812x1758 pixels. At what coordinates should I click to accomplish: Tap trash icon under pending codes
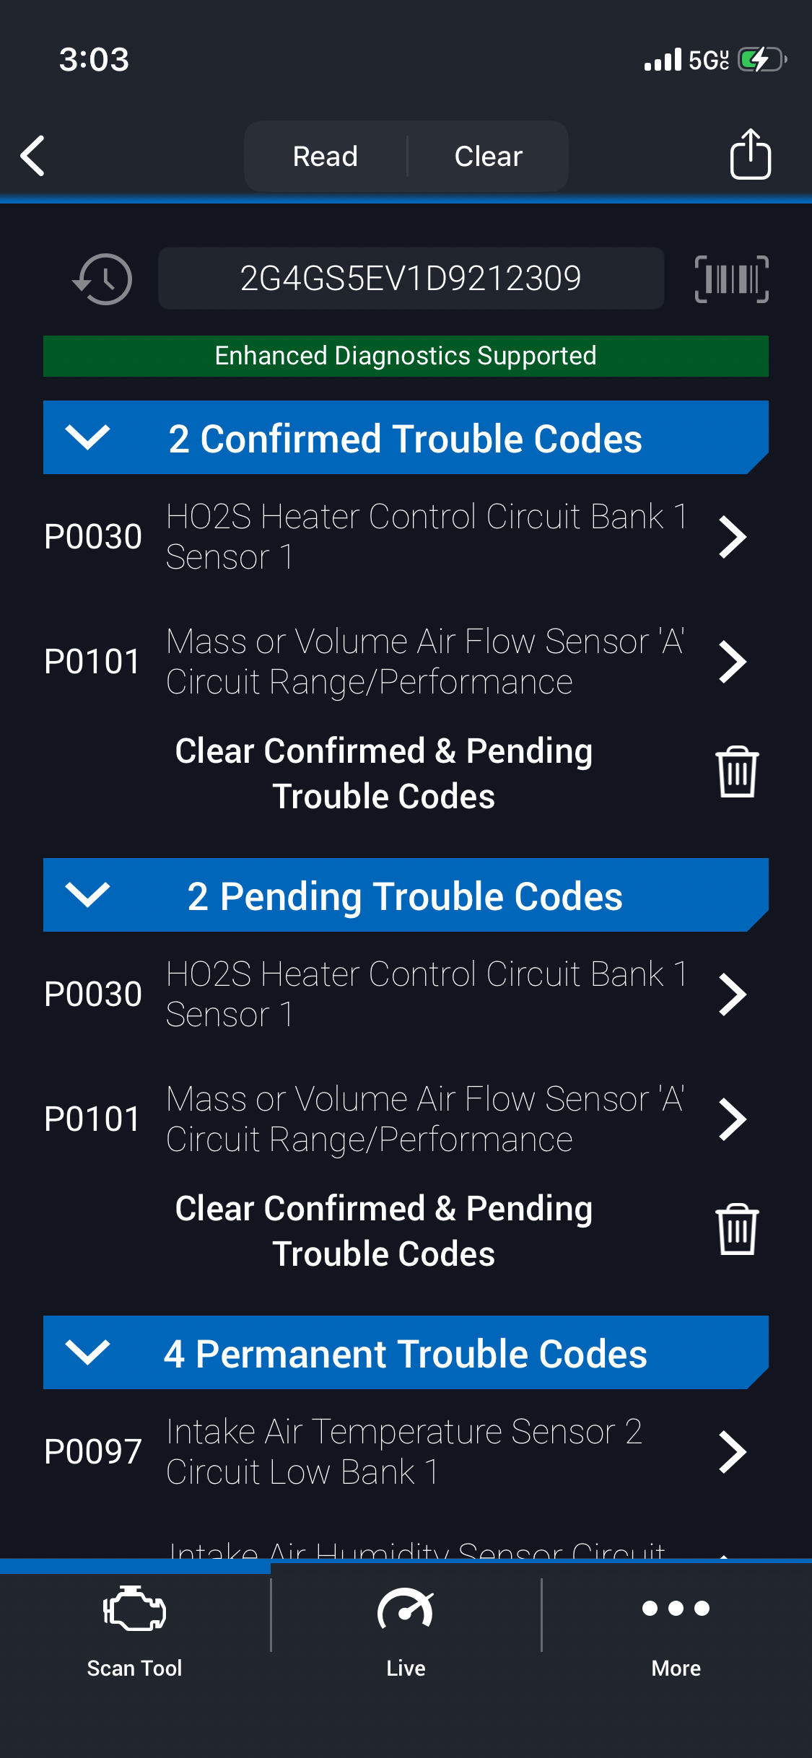(x=737, y=1230)
